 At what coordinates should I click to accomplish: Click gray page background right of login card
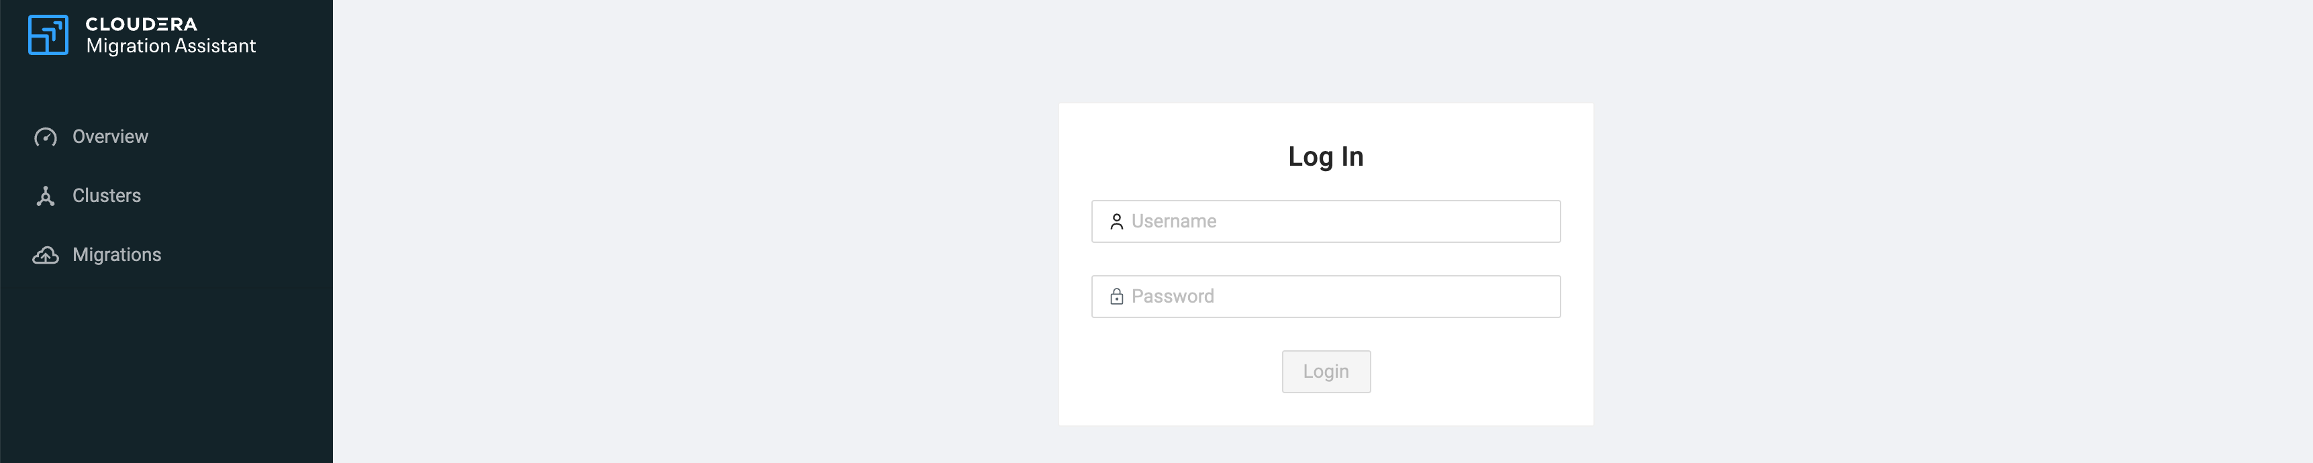tap(1930, 260)
